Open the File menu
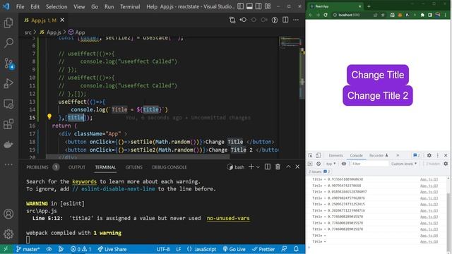This screenshot has height=254, width=452. (20, 6)
